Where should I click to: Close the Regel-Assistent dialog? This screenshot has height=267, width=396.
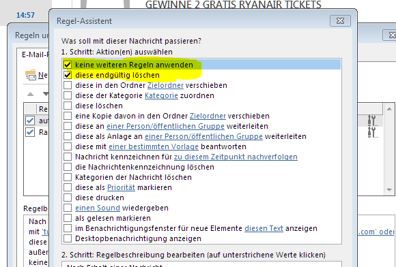coord(340,21)
